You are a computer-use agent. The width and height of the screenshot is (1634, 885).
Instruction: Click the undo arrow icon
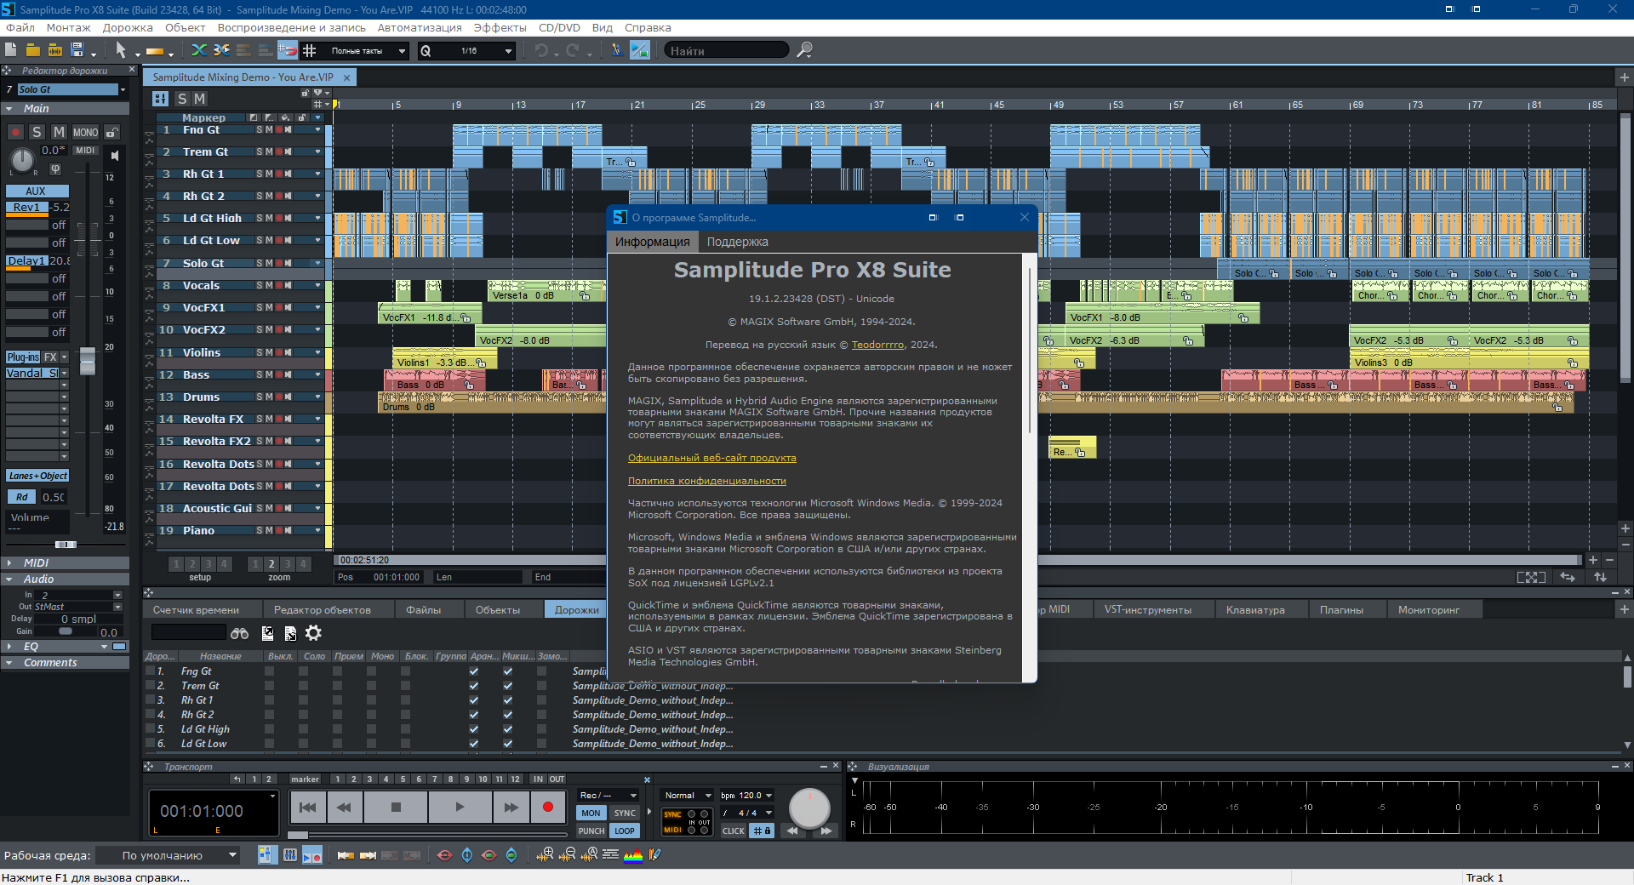541,50
